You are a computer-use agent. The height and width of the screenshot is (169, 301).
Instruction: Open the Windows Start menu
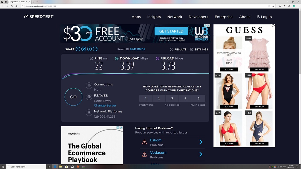tap(3, 167)
